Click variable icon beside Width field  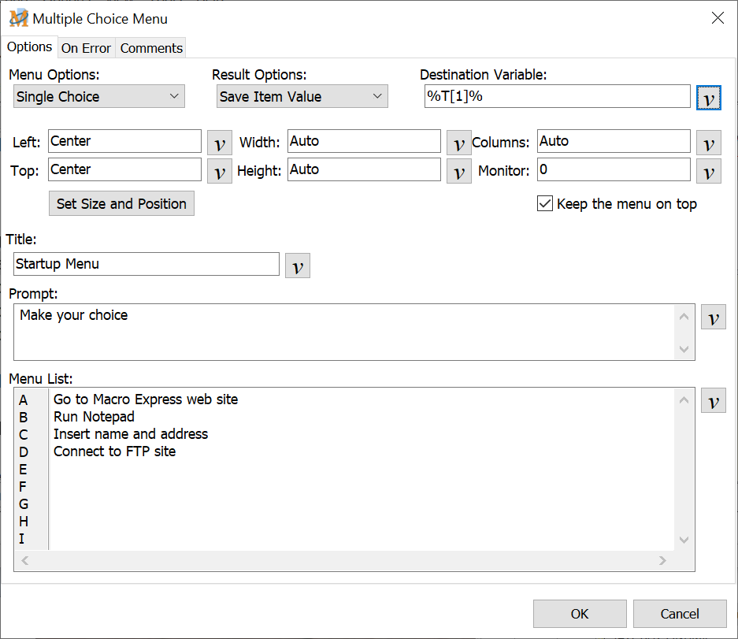coord(458,143)
